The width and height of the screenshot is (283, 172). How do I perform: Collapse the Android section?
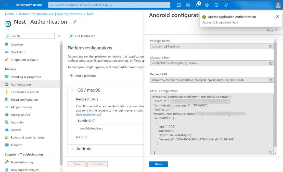click(x=72, y=149)
